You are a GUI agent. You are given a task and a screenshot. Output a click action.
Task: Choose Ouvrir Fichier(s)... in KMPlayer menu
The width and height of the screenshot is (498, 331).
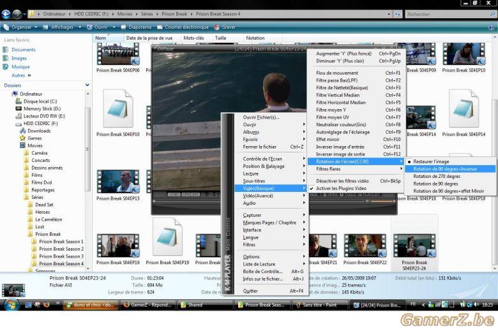(270, 117)
